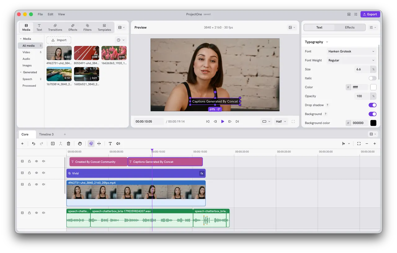Play the preview video
397x253 pixels.
tap(222, 122)
